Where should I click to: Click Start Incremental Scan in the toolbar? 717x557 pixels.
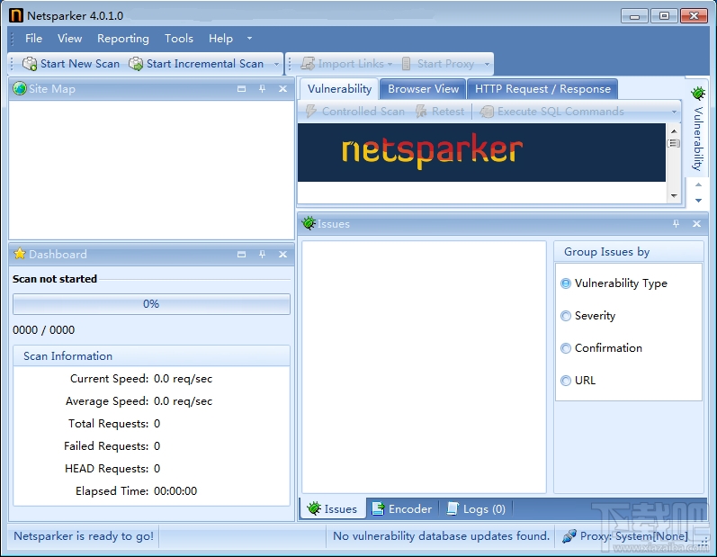pos(196,64)
